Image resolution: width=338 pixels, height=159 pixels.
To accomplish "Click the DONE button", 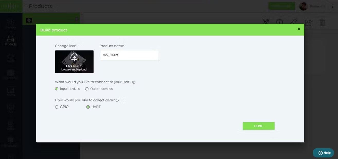I will coord(259,126).
